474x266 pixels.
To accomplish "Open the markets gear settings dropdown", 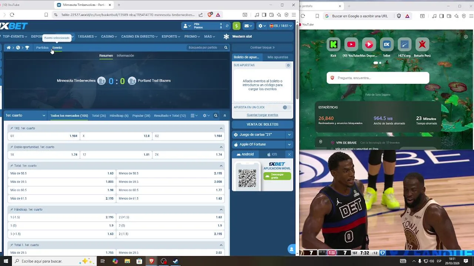I will (206, 116).
